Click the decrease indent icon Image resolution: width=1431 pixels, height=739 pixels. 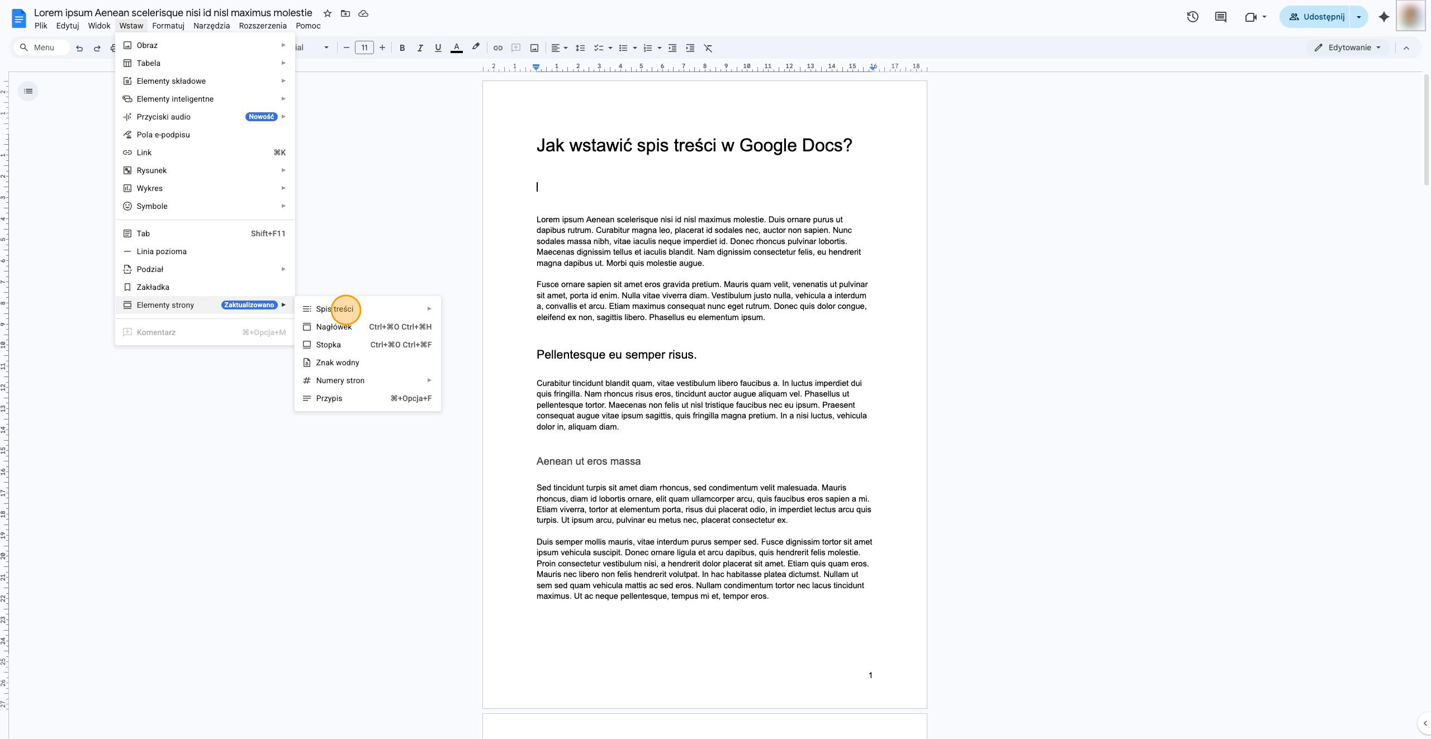click(672, 48)
